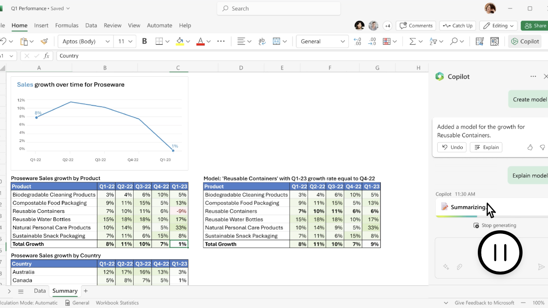Click the Share button

click(x=535, y=26)
